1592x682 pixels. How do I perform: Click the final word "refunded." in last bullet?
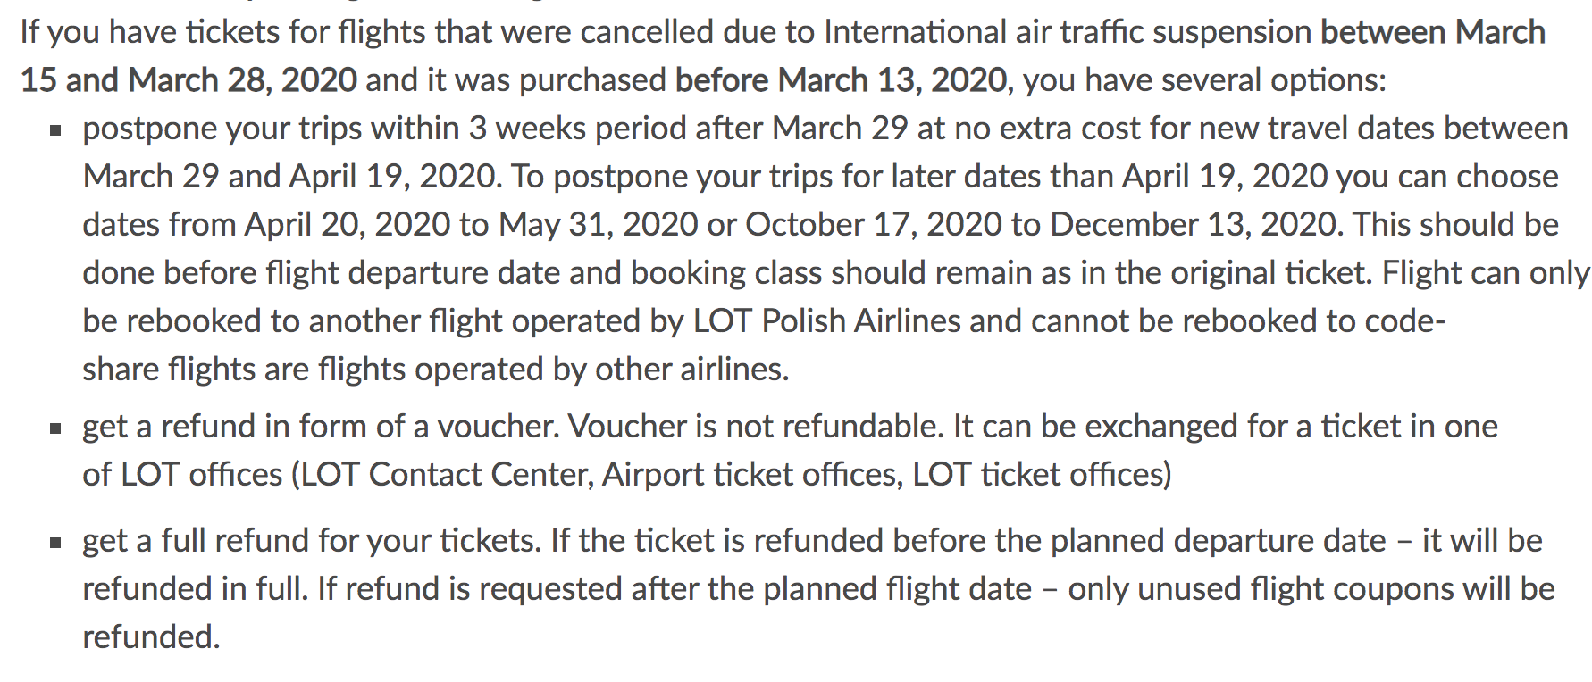(x=151, y=637)
